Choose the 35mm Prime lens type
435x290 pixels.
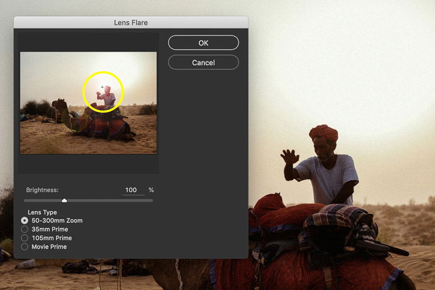[25, 229]
